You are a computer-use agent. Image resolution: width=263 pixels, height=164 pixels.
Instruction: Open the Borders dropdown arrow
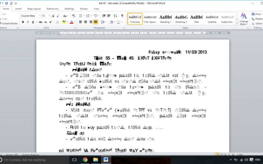pyautogui.click(x=122, y=22)
